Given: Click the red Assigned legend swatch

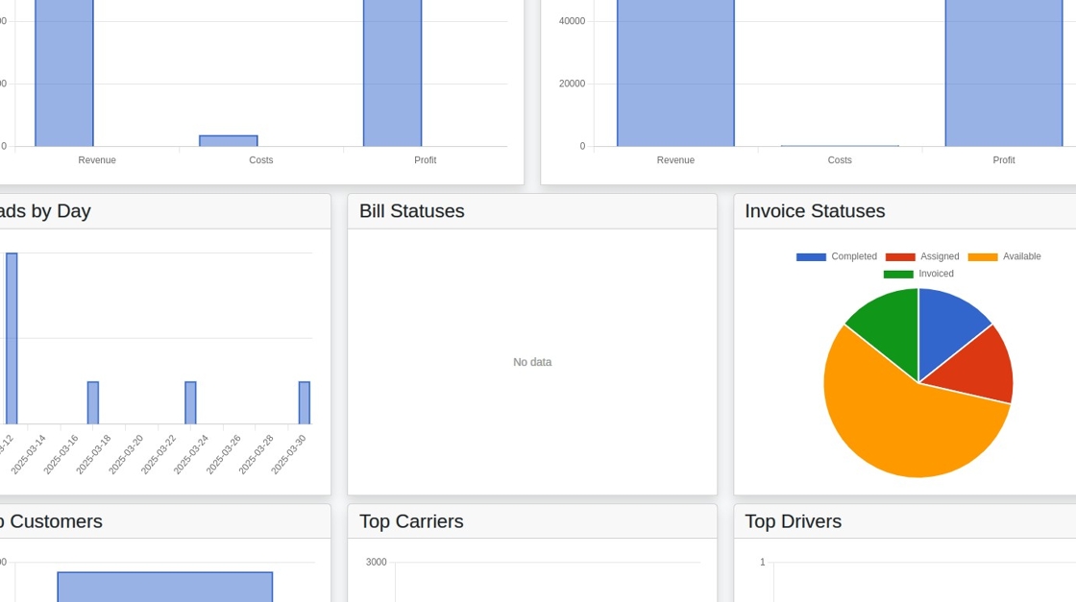Looking at the screenshot, I should (x=899, y=257).
